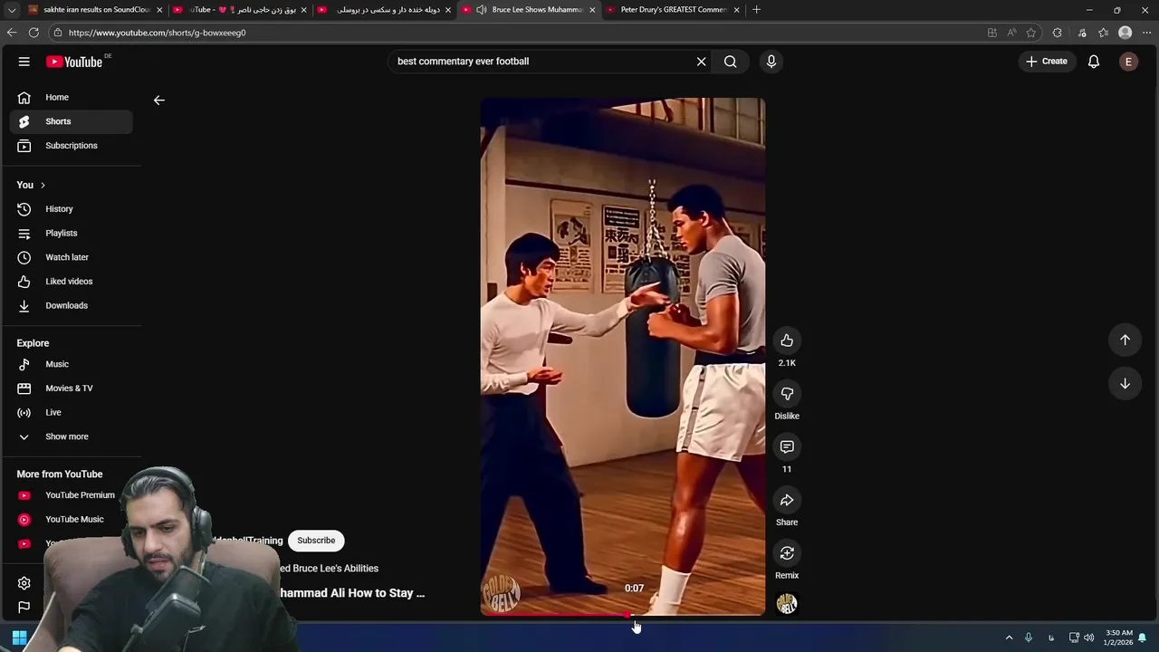
Task: Switch to the Peter Drury's GREATEST Commentary tab
Action: coord(675,10)
